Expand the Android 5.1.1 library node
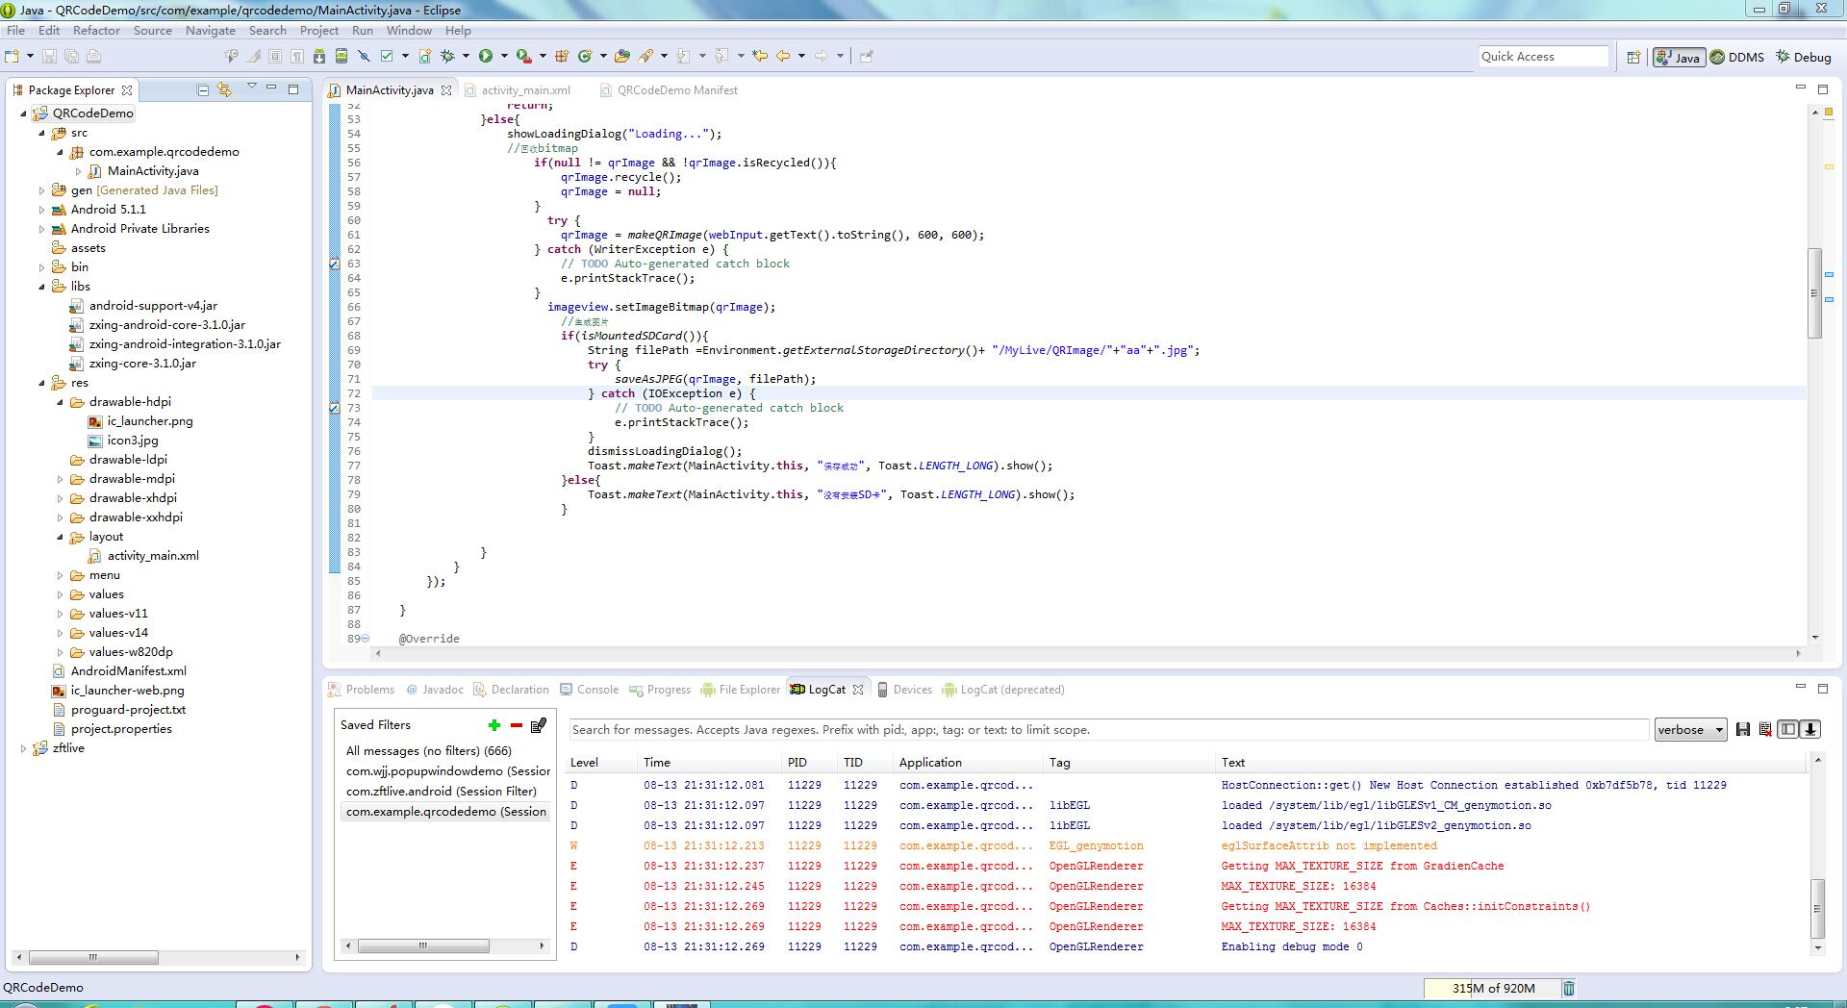 41,210
